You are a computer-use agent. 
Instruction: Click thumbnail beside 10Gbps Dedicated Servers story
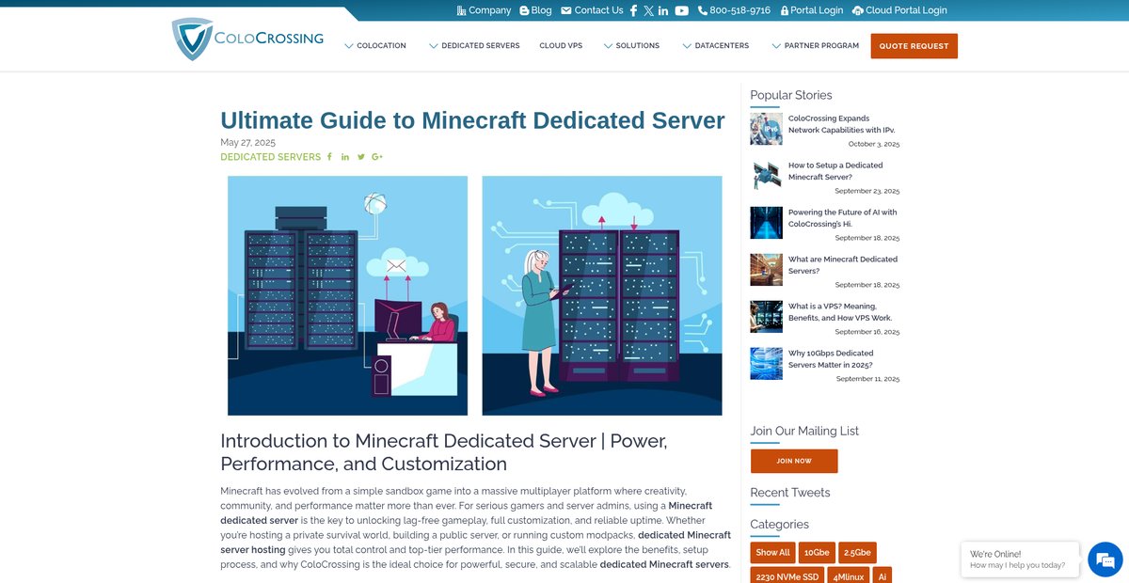click(766, 364)
